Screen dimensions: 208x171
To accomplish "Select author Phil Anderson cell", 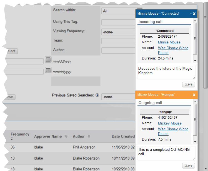I will coord(84,147).
